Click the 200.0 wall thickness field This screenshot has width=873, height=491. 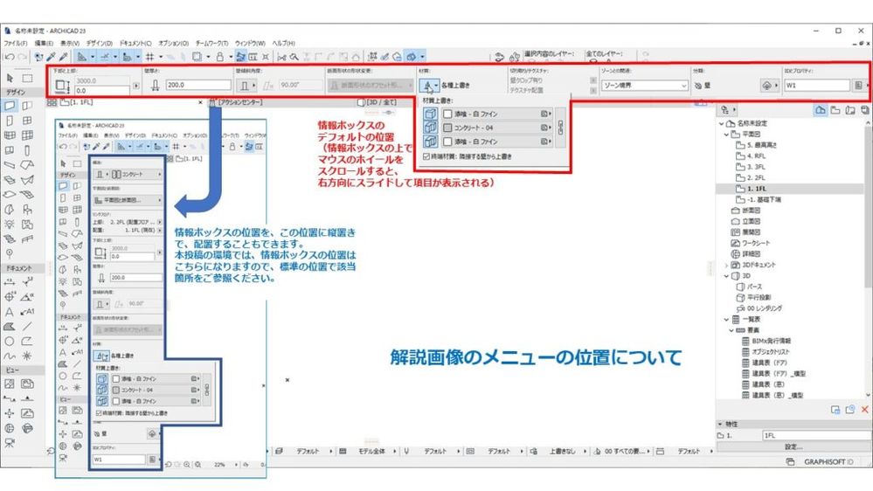pos(198,85)
